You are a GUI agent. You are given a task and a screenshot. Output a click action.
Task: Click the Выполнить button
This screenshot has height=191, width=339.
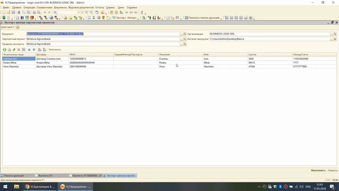(x=318, y=170)
